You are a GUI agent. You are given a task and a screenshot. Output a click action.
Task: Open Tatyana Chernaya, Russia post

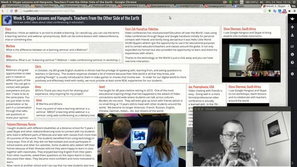[x=51, y=144]
